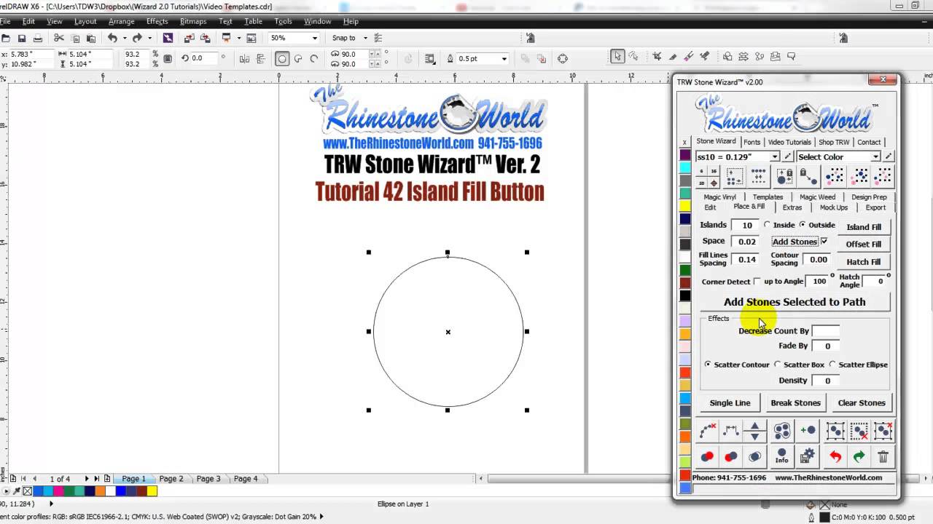The width and height of the screenshot is (933, 524).
Task: Click the lock ratio icon
Action: tap(168, 59)
